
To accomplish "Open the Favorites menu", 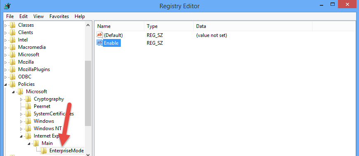I will pyautogui.click(x=59, y=16).
